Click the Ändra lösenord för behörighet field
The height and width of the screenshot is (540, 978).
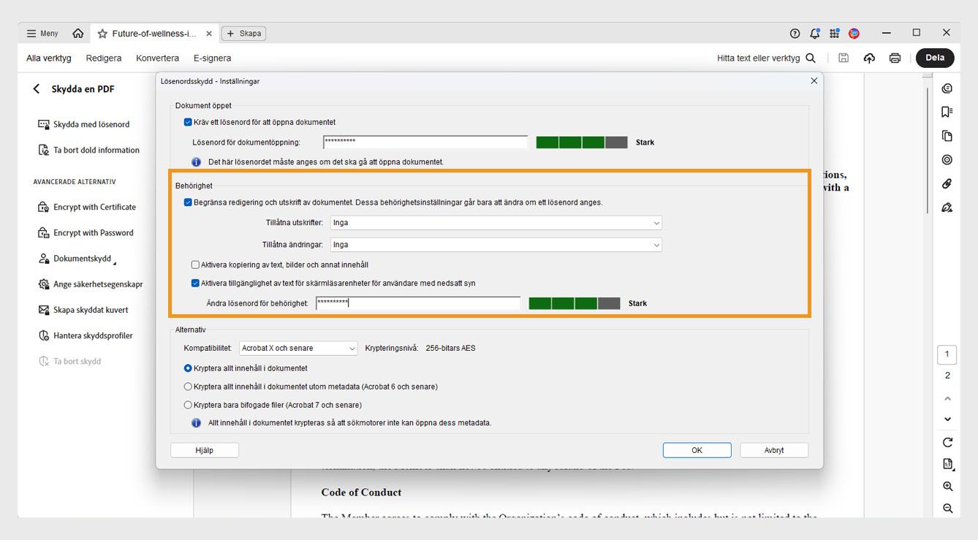(418, 303)
